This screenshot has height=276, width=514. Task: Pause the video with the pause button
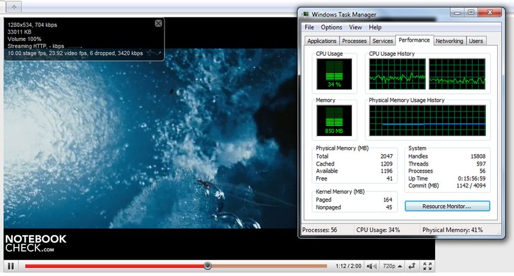click(x=11, y=266)
